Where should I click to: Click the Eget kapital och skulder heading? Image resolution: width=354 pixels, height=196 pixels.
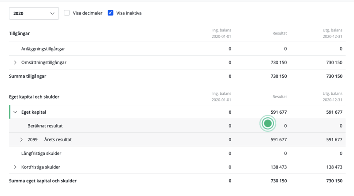tap(34, 97)
